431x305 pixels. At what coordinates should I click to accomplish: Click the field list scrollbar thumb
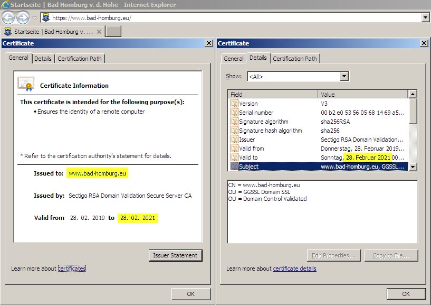(413, 111)
